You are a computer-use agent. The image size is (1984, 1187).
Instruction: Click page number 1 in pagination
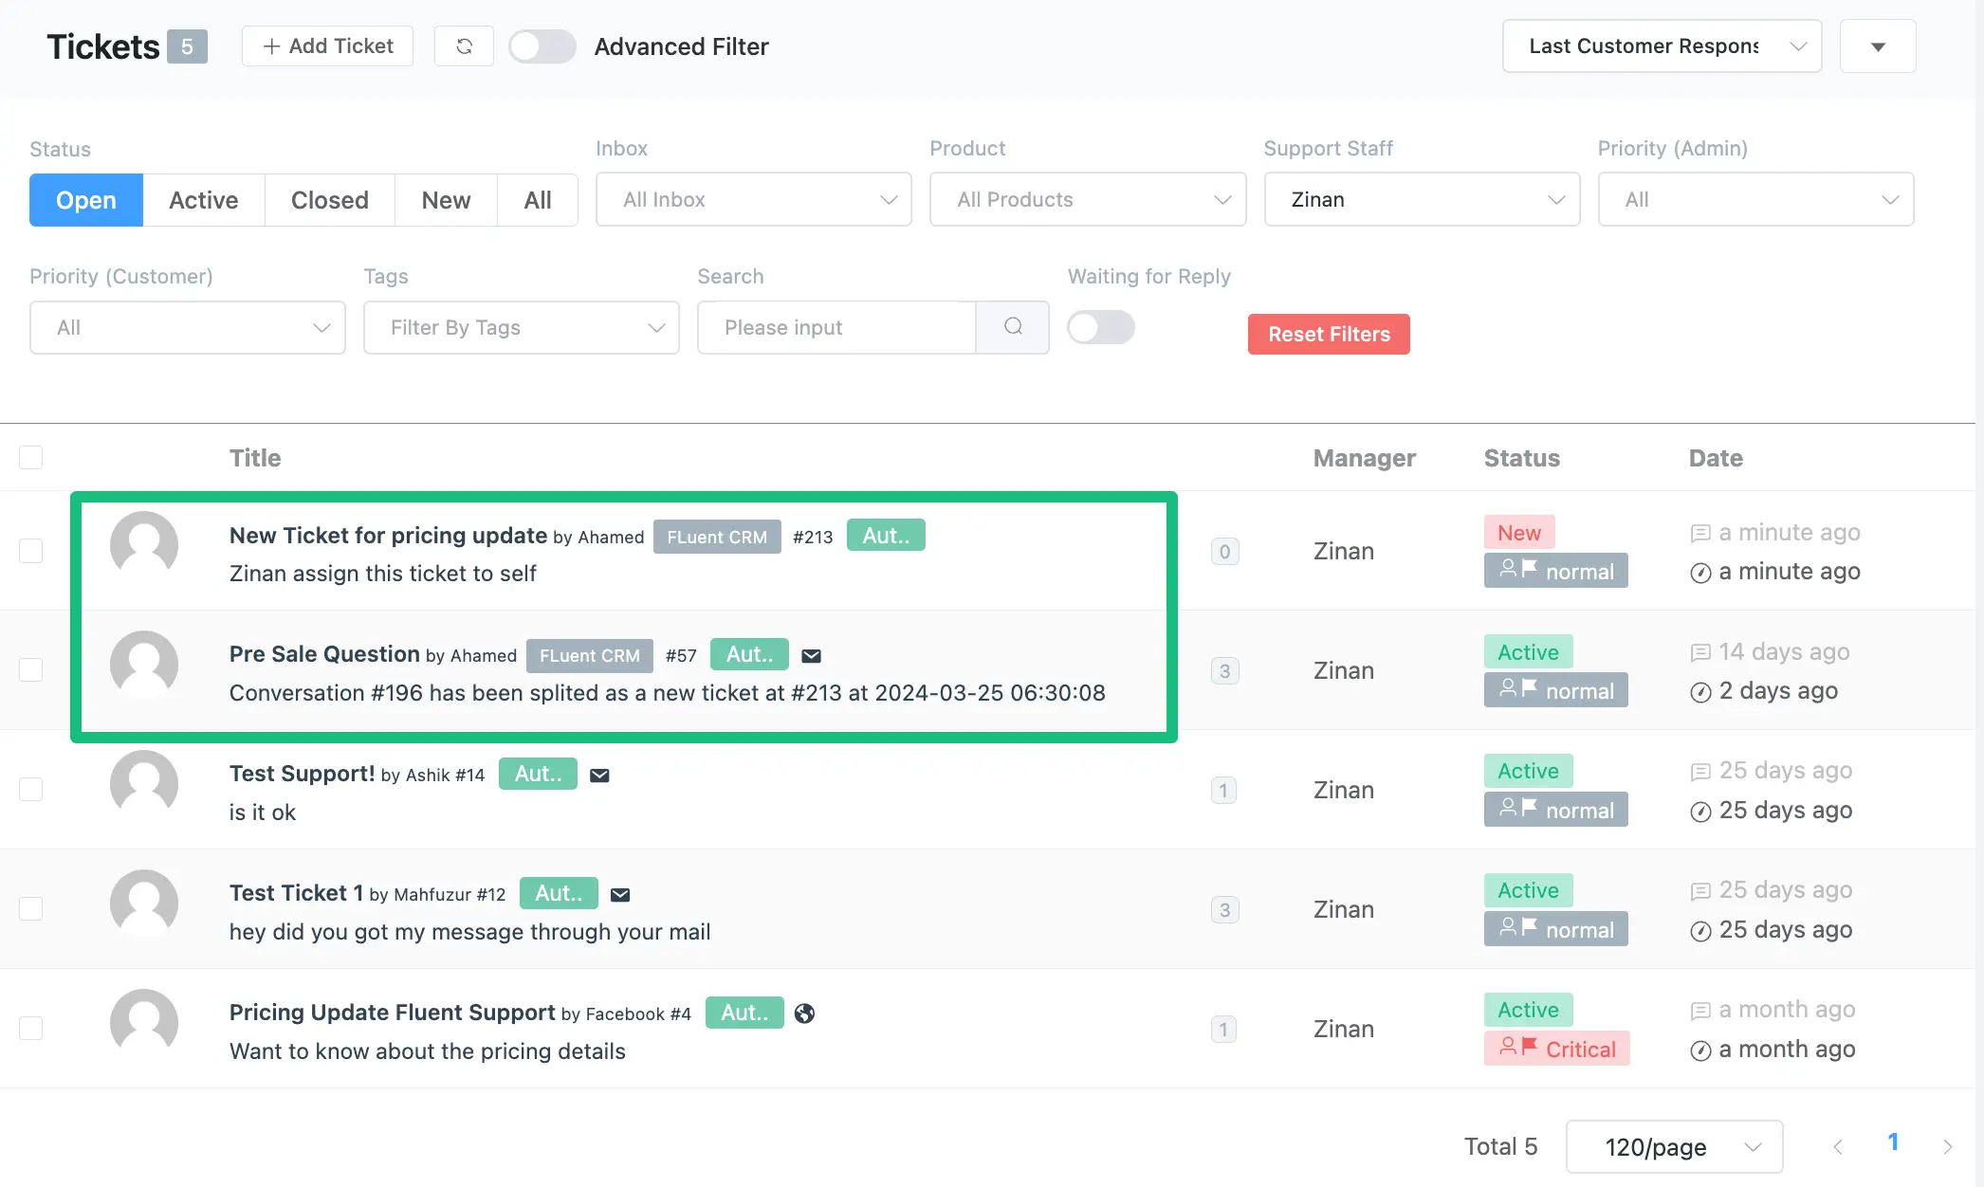[1893, 1142]
